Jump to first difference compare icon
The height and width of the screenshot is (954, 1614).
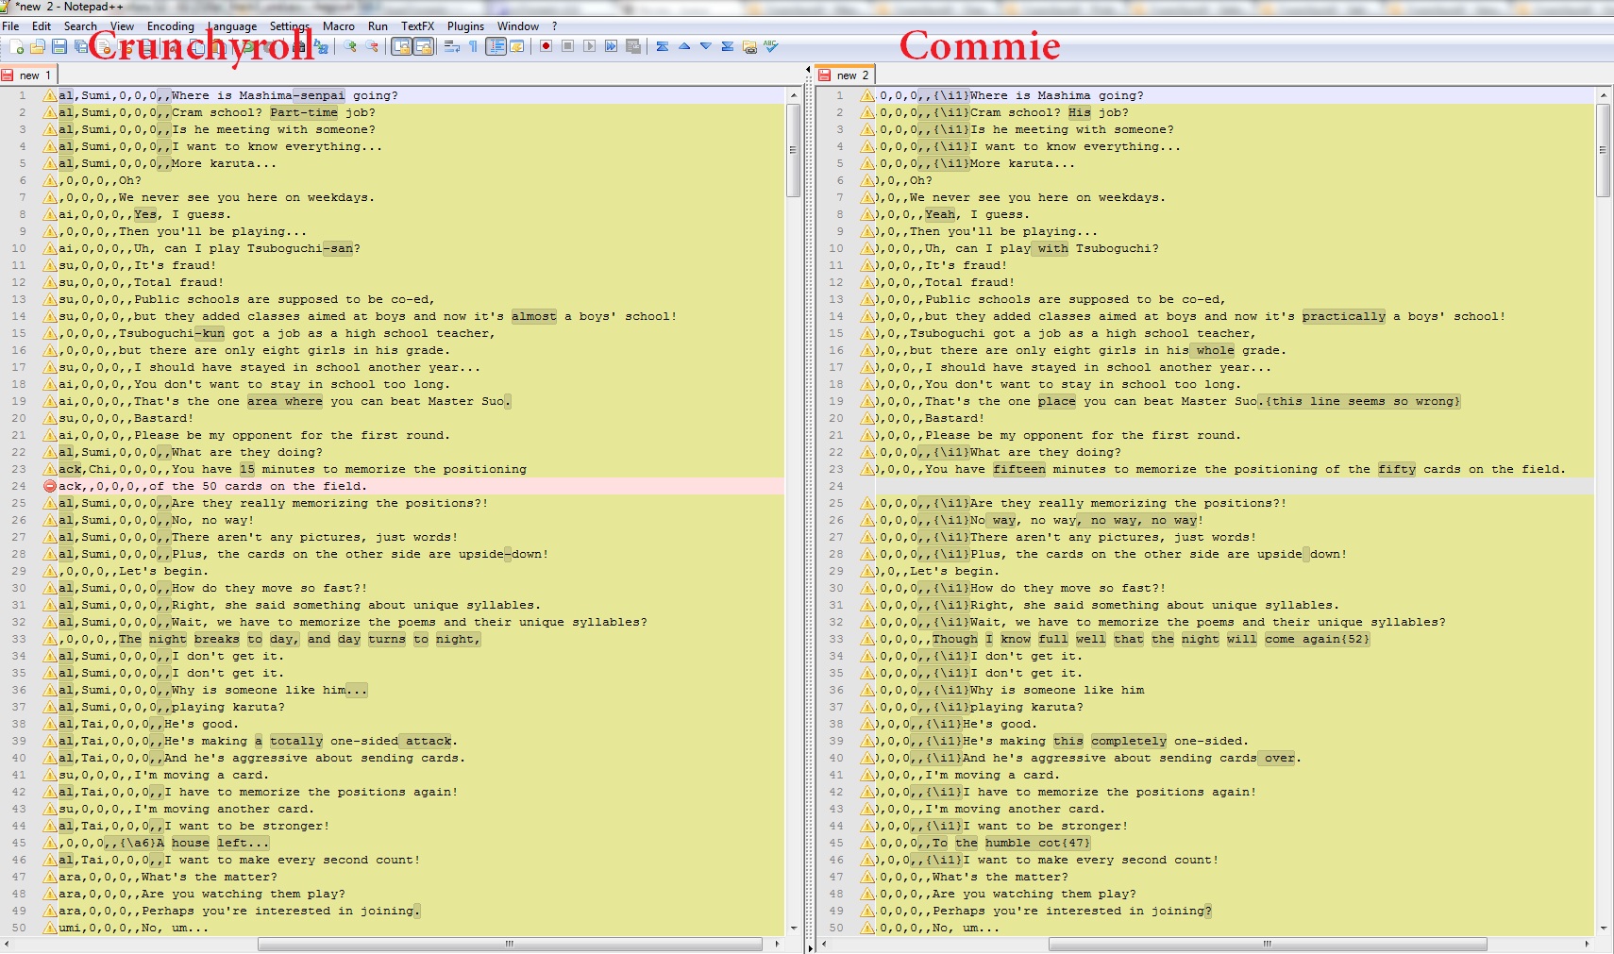(662, 46)
